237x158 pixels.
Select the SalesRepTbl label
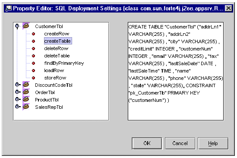[x=49, y=107]
